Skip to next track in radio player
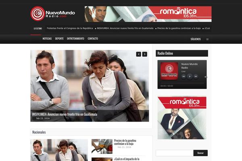Image resolution: width=242 pixels, height=161 pixels. click(196, 76)
